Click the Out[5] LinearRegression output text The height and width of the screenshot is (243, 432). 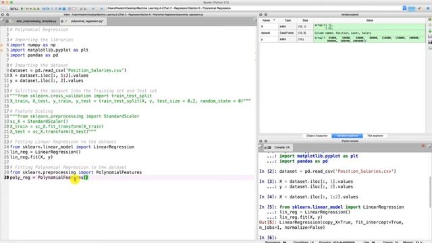click(x=331, y=225)
